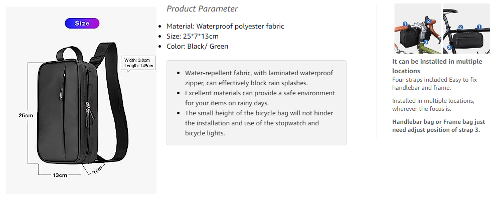This screenshot has height=201, width=496.
Task: Click strap marker 2 on frame bag photo
Action: 460,27
